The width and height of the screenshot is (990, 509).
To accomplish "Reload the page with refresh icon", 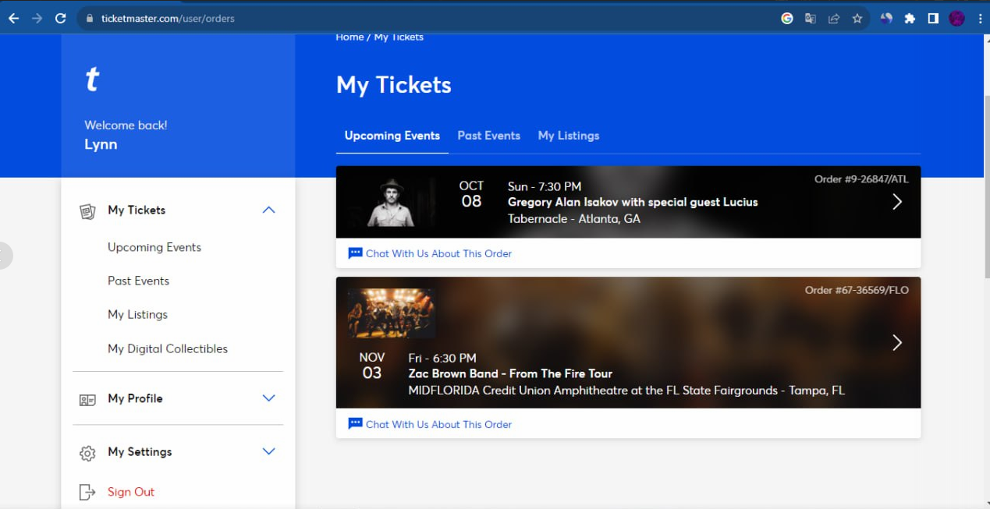I will pyautogui.click(x=60, y=19).
